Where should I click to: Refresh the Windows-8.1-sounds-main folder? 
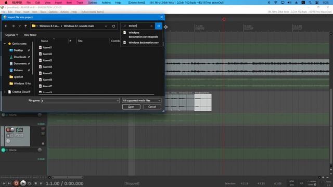point(113,26)
